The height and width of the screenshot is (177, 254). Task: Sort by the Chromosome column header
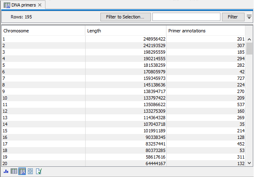pos(43,31)
